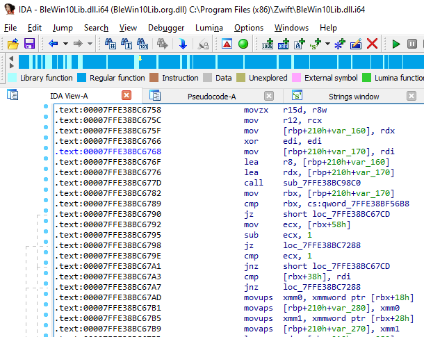Click the grayed lock icon in the toolbar

203,44
